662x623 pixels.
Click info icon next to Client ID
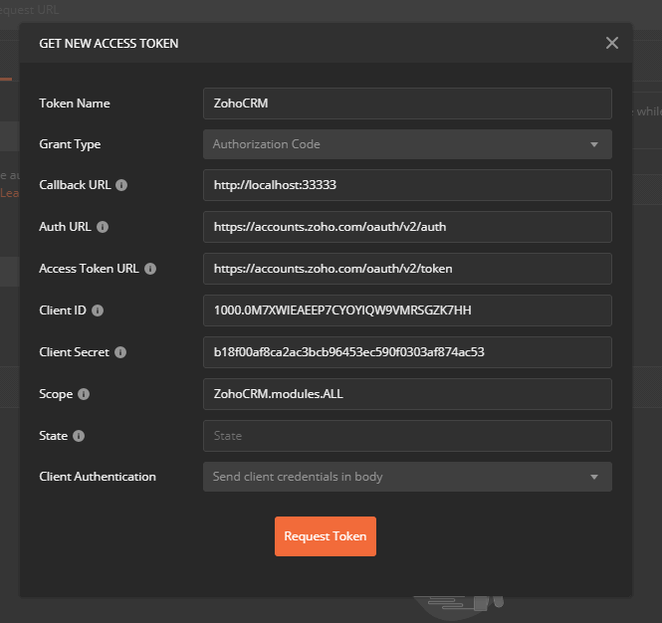click(x=95, y=311)
